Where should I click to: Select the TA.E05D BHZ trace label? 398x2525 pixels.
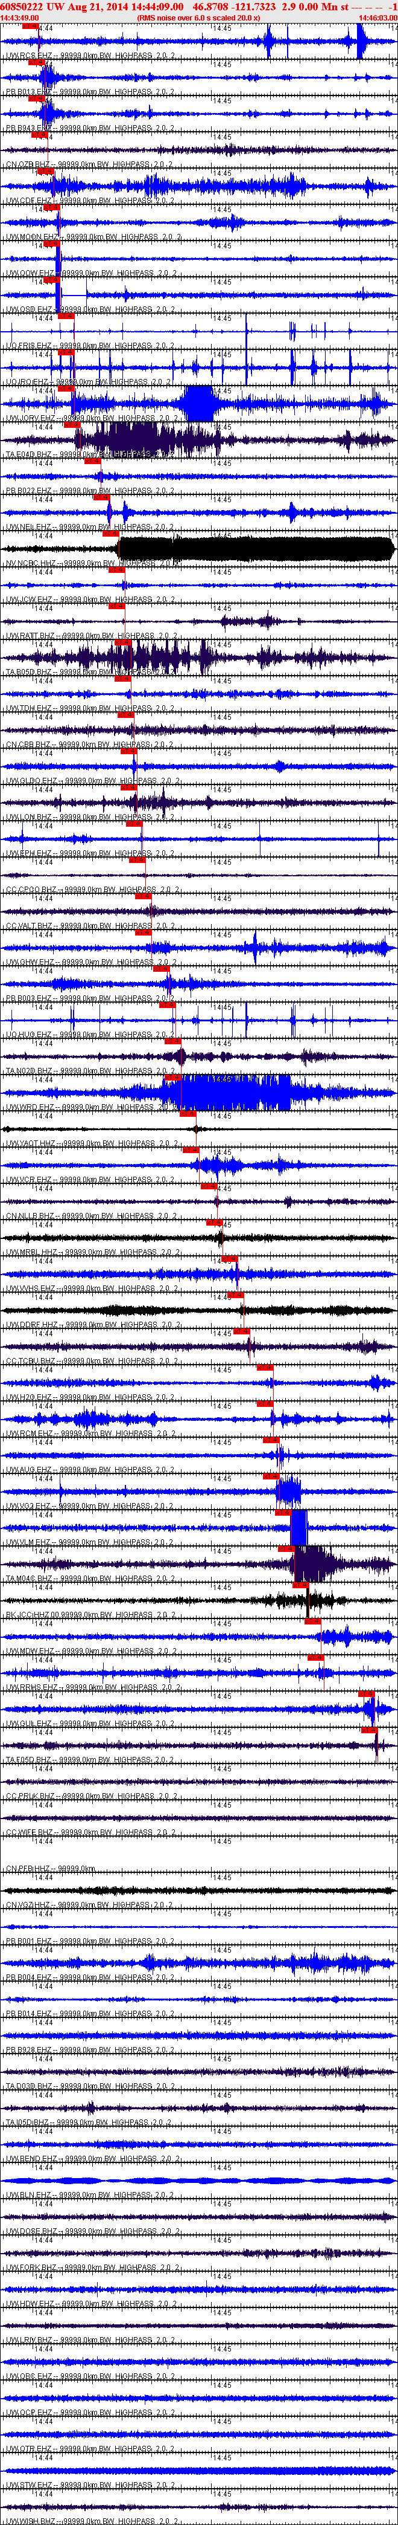point(90,1760)
